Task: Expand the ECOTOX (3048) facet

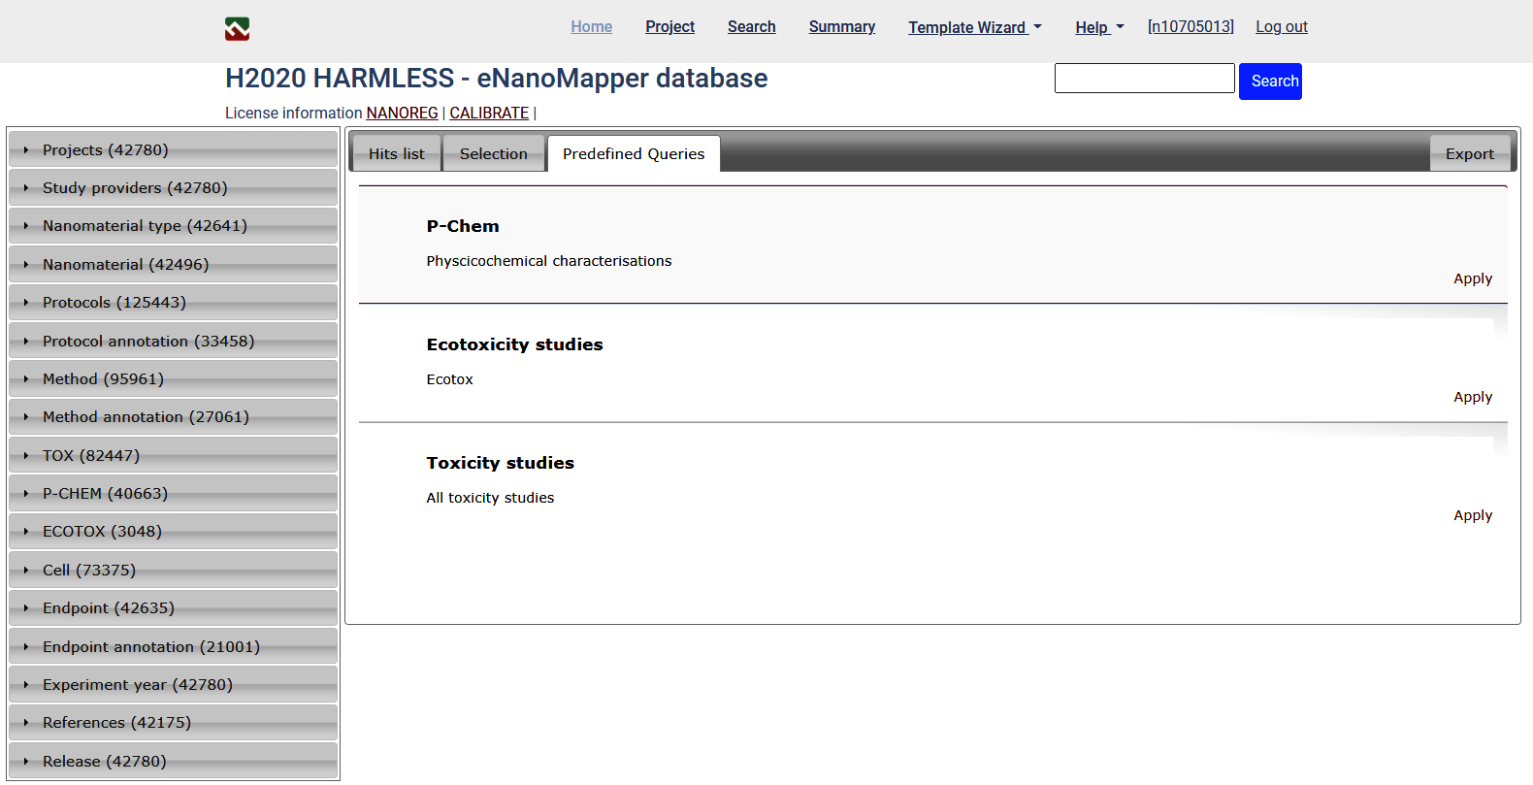Action: point(174,532)
